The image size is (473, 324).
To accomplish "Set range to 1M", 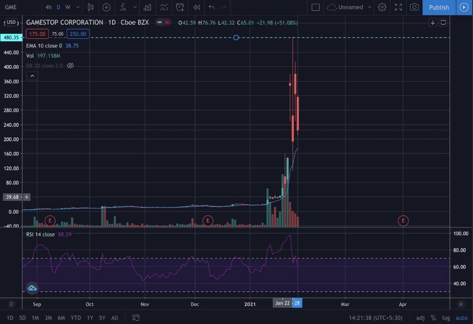I will (x=35, y=318).
